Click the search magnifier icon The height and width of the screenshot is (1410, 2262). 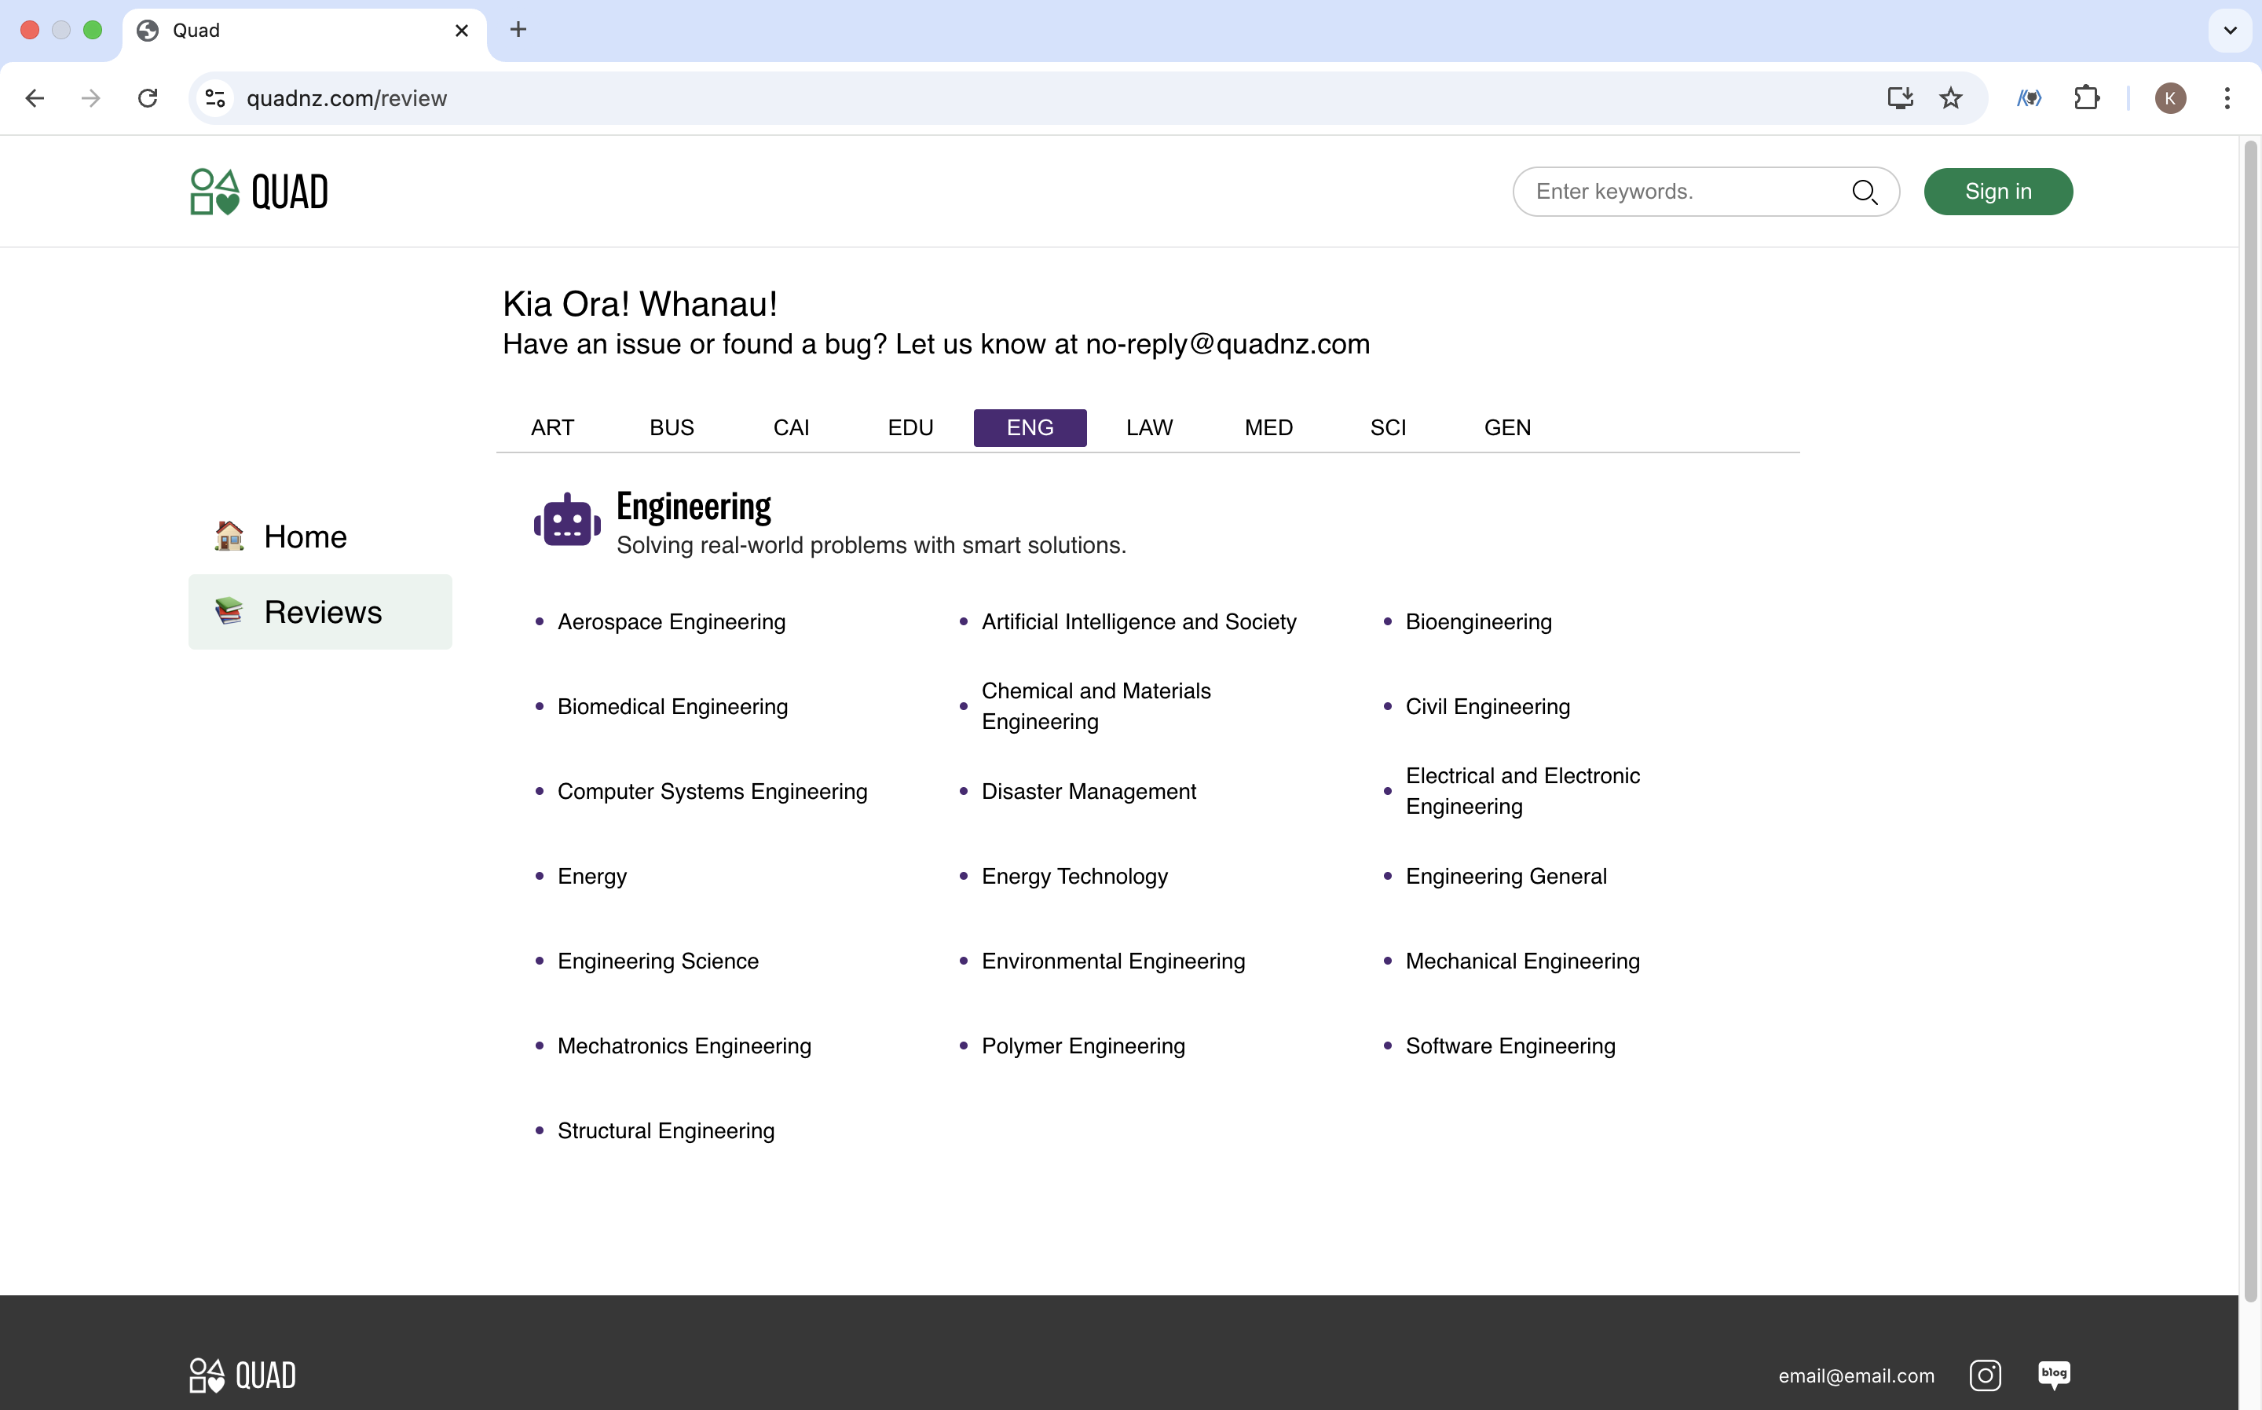coord(1864,192)
